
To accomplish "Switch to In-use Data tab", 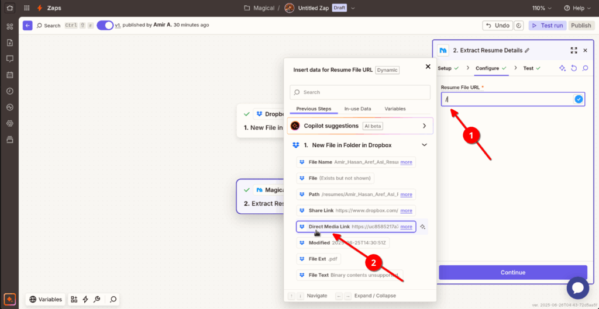I will (357, 109).
